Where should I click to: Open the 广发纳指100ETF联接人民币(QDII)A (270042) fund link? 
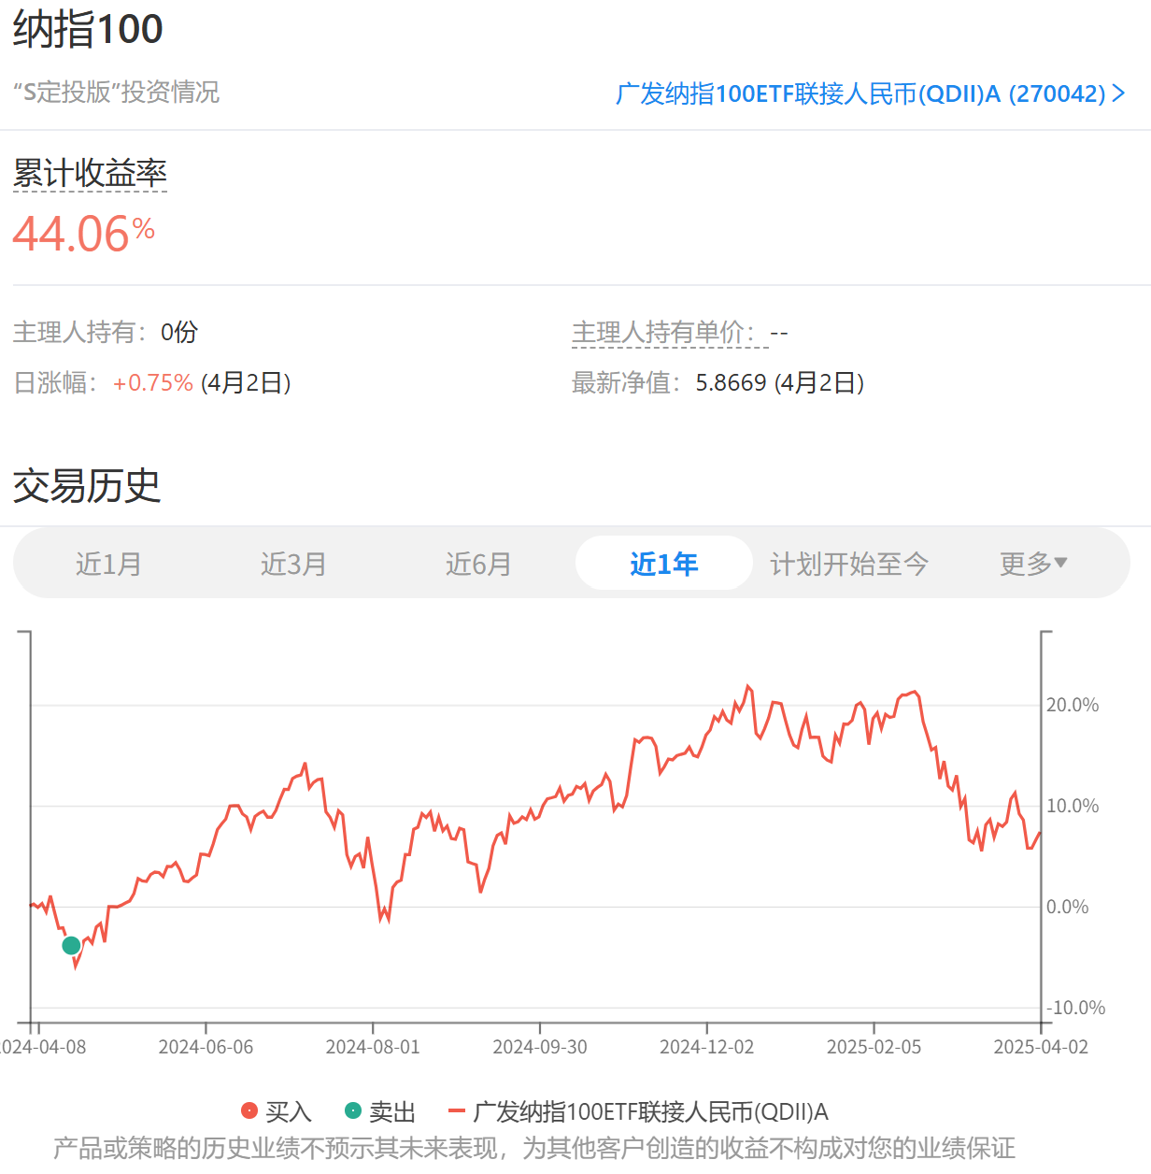pos(870,93)
